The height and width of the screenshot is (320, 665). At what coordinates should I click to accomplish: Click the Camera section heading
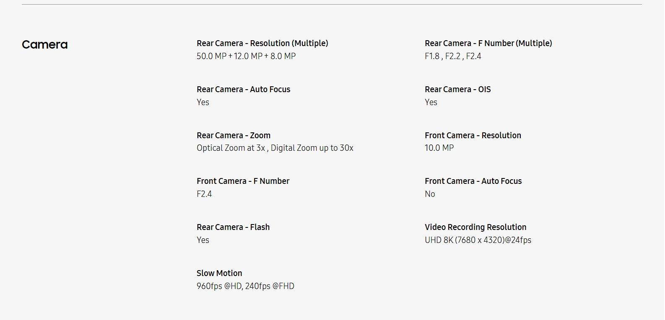coord(44,45)
